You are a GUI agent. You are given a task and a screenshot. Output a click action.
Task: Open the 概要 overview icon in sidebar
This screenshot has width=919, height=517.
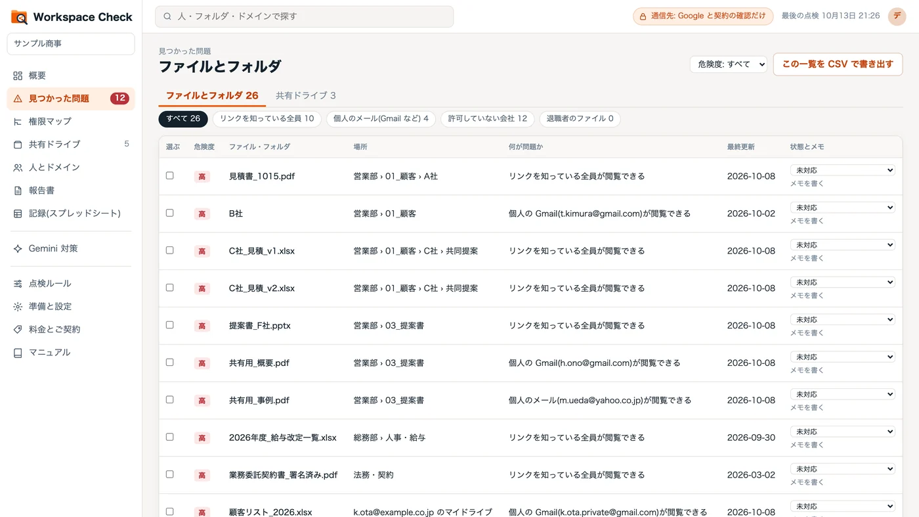(x=18, y=76)
